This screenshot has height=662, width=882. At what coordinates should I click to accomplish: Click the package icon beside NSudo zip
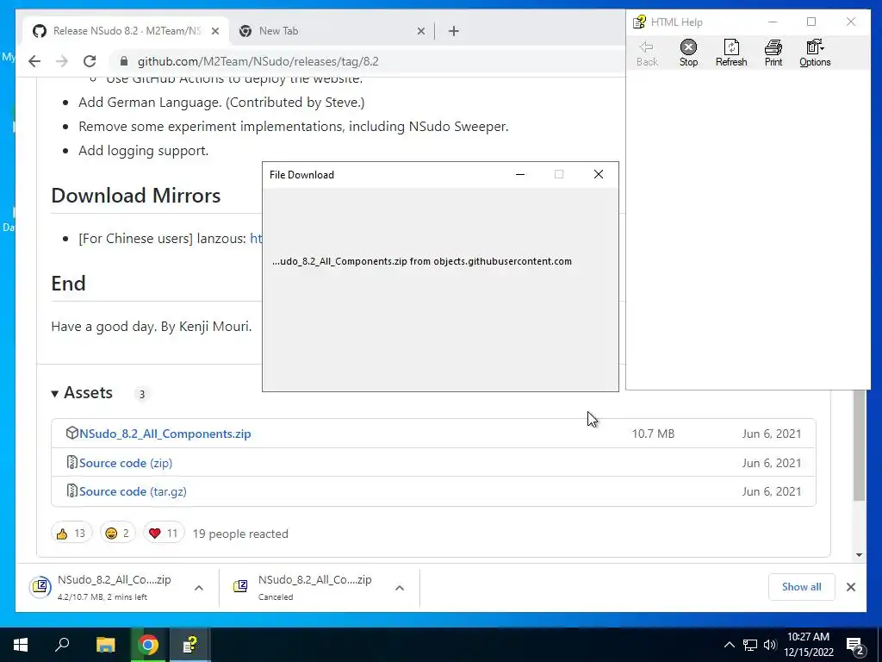pos(72,433)
